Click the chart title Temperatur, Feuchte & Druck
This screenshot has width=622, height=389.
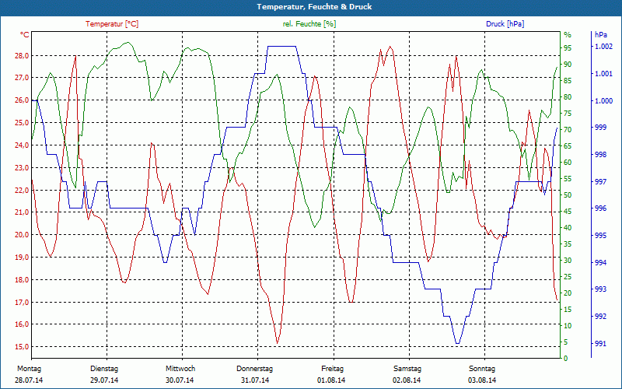(314, 7)
